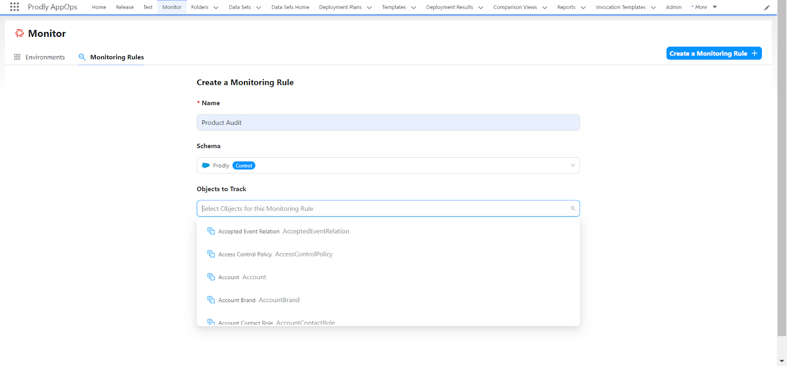Open the Schema dropdown showing Prodly
Image resolution: width=787 pixels, height=366 pixels.
point(388,166)
